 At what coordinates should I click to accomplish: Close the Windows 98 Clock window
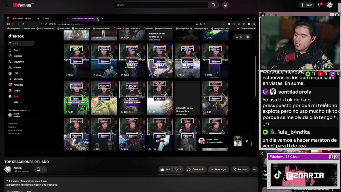coord(336,157)
